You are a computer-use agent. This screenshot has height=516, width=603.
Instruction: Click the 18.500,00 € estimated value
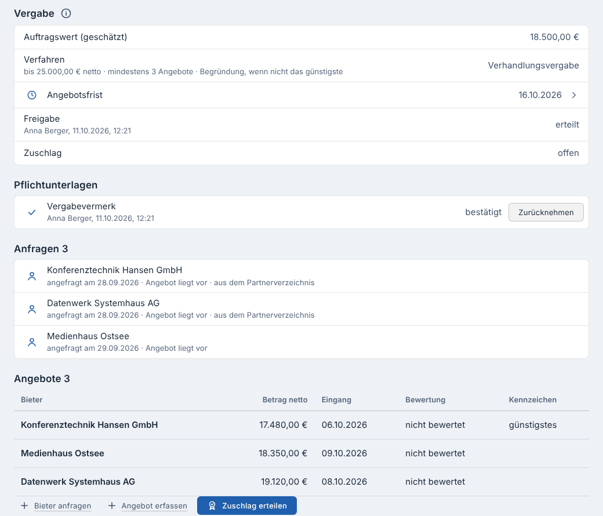click(x=554, y=37)
